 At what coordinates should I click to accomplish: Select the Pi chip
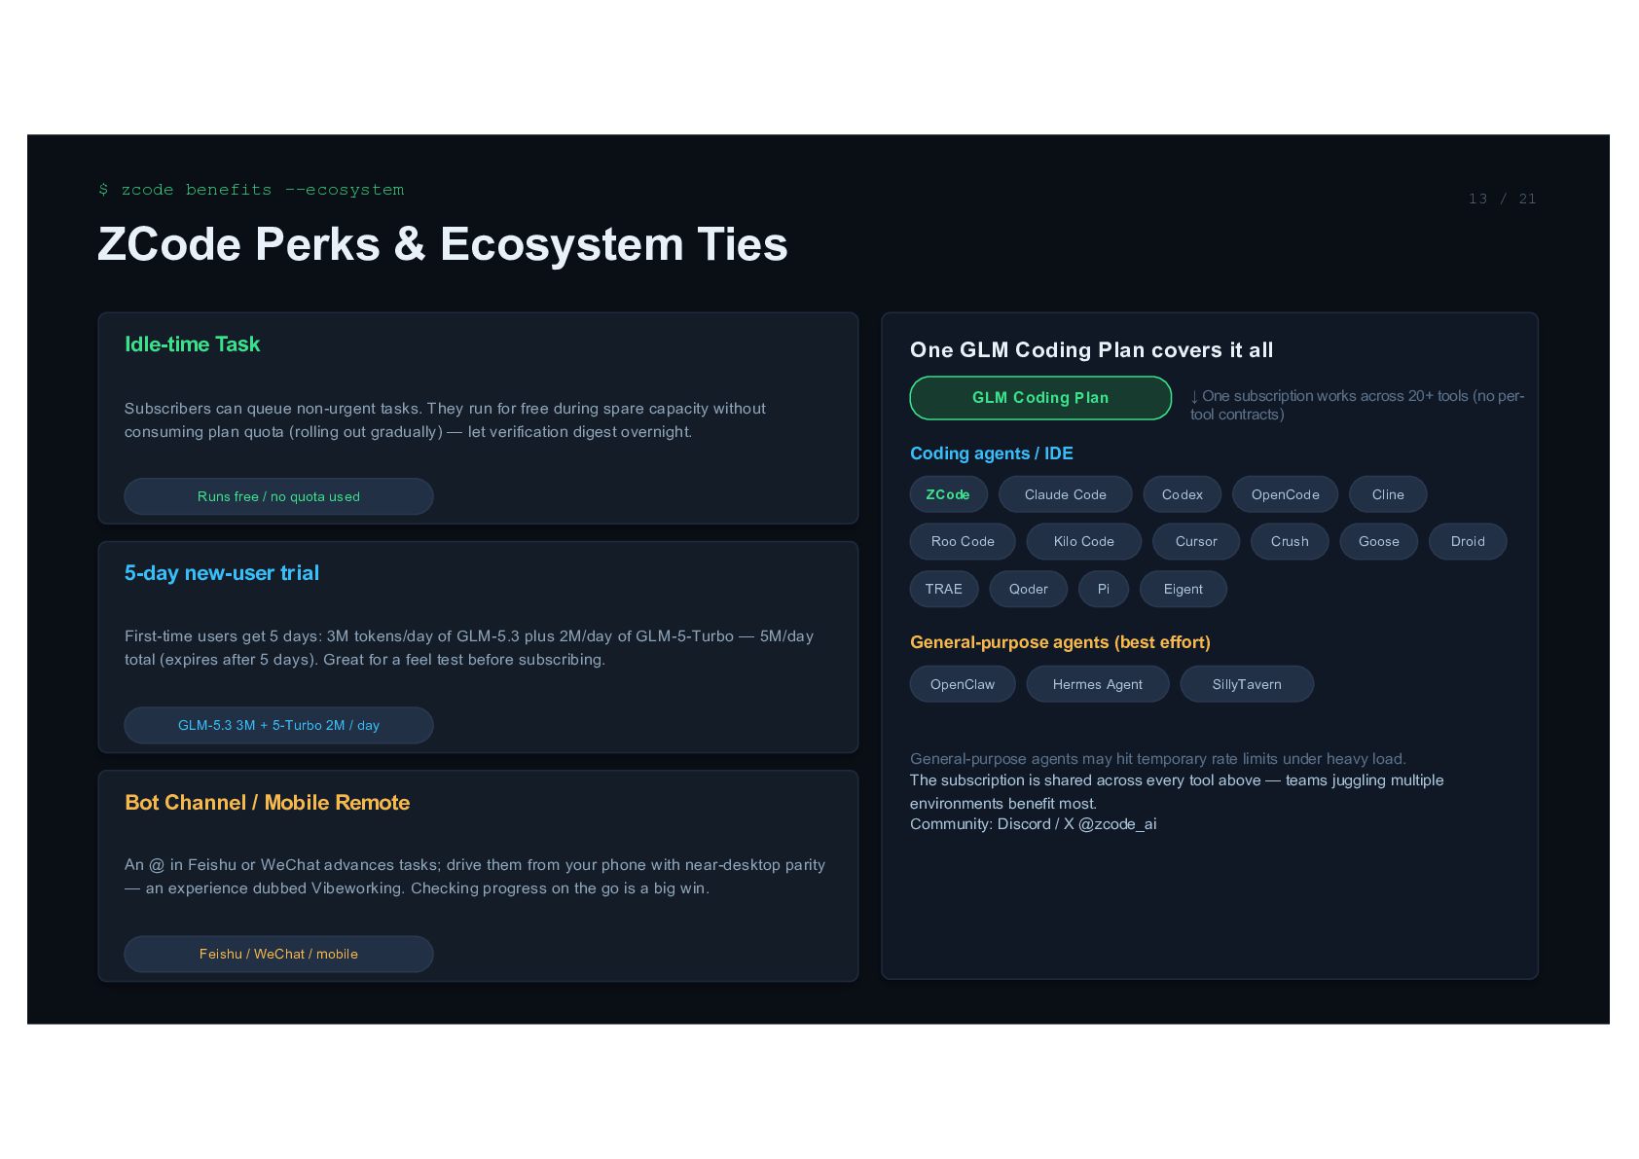click(x=1104, y=589)
